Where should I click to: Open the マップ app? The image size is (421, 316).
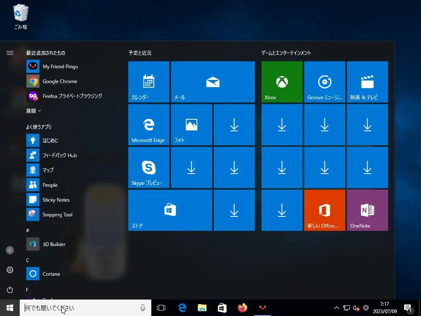tap(72, 170)
